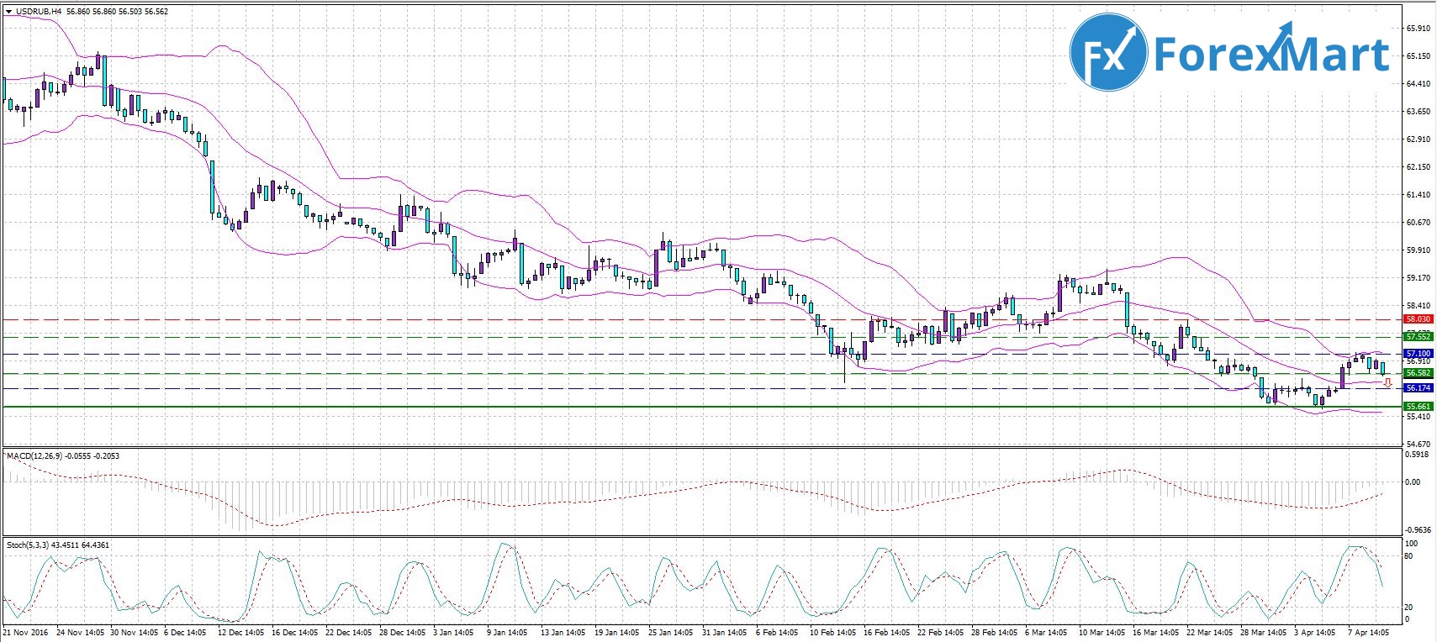This screenshot has width=1437, height=642.
Task: Click the 54.670 value on price scale
Action: (x=1418, y=444)
